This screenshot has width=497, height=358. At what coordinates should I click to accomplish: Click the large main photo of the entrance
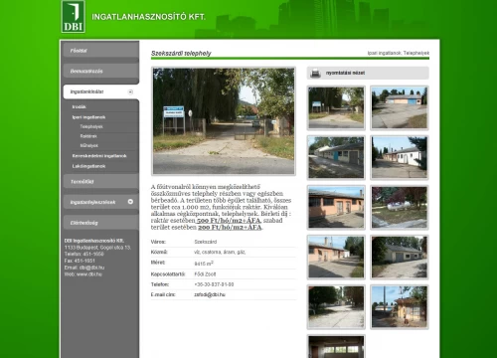coord(224,121)
